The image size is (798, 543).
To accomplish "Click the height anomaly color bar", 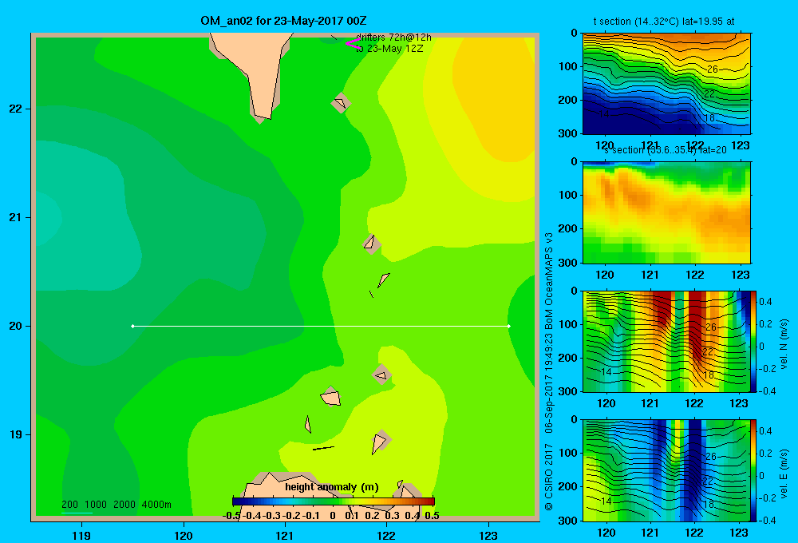I will pyautogui.click(x=334, y=501).
